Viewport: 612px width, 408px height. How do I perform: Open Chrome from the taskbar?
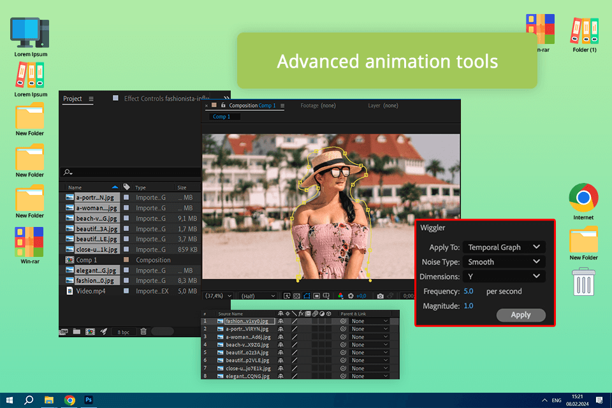(x=70, y=400)
